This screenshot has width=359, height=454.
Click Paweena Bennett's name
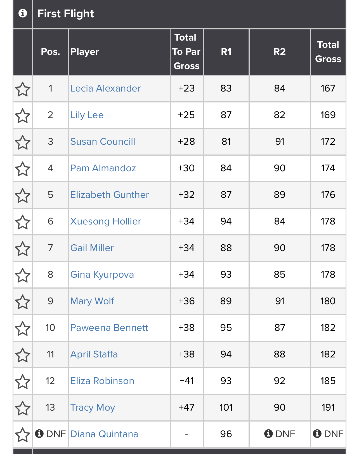tap(109, 328)
